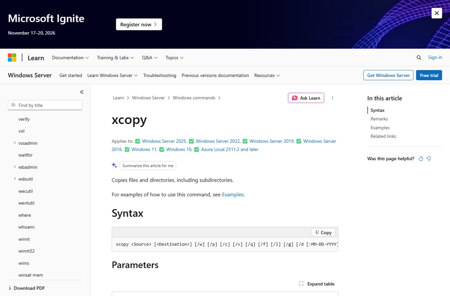Select winrs in the sidebar
Image resolution: width=450 pixels, height=296 pixels.
coord(24,263)
